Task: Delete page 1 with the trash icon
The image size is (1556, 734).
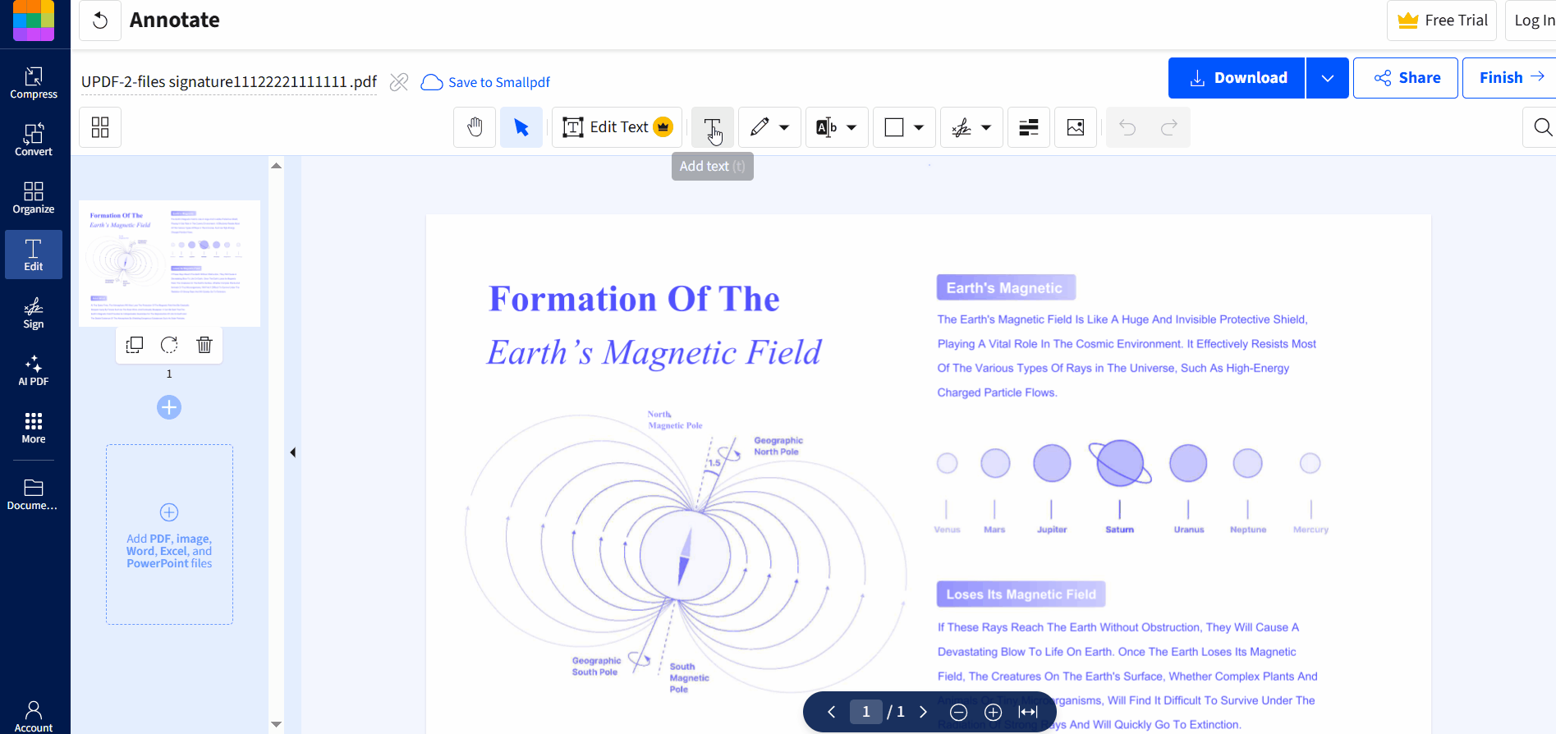Action: coord(204,345)
